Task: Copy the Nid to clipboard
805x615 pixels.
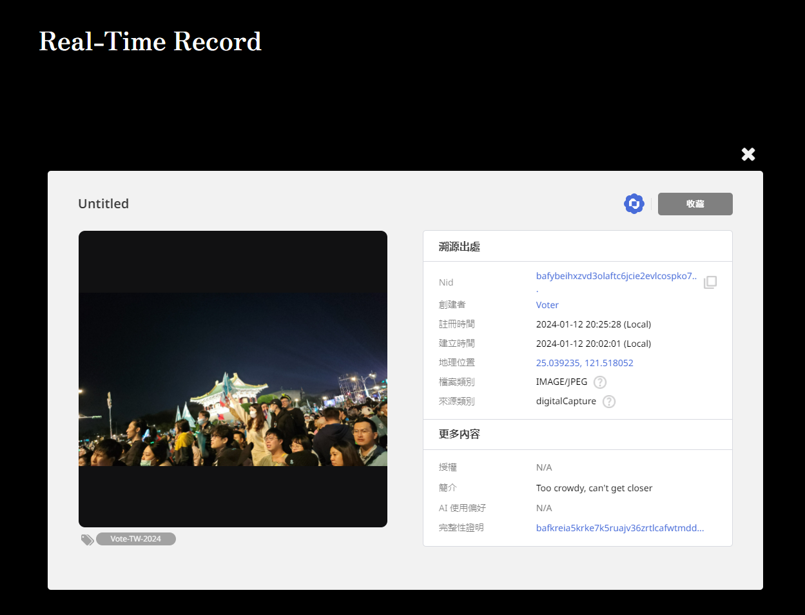Action: tap(710, 282)
